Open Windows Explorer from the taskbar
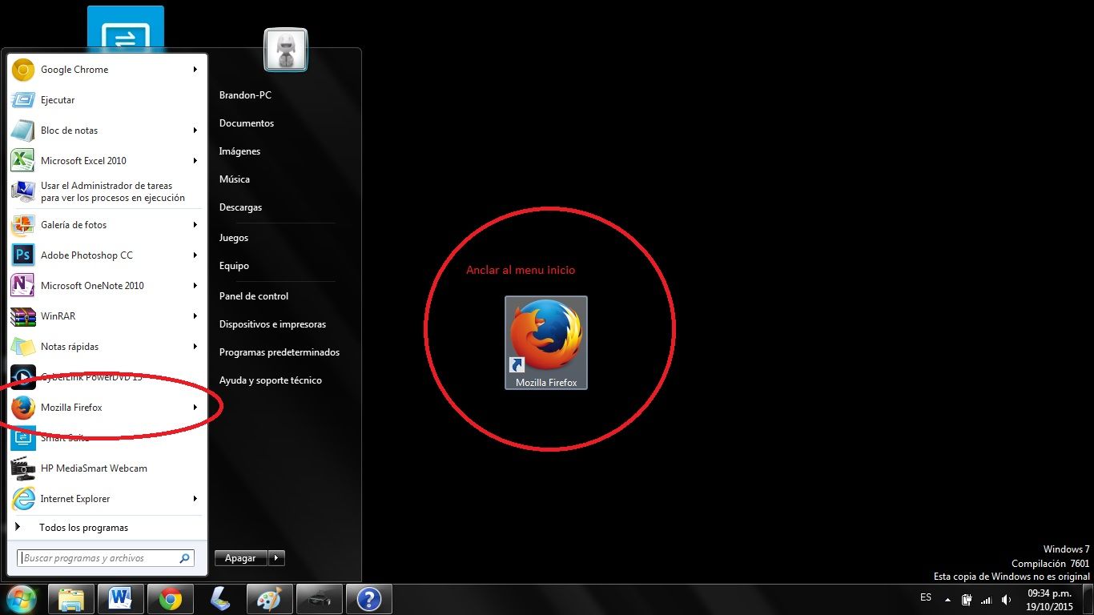 click(x=71, y=599)
